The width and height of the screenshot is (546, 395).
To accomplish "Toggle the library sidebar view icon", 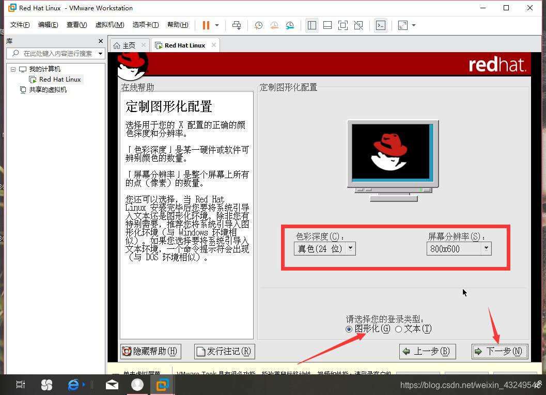I will pyautogui.click(x=311, y=25).
